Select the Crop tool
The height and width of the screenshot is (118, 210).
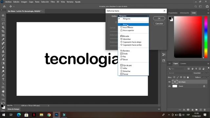(3, 31)
